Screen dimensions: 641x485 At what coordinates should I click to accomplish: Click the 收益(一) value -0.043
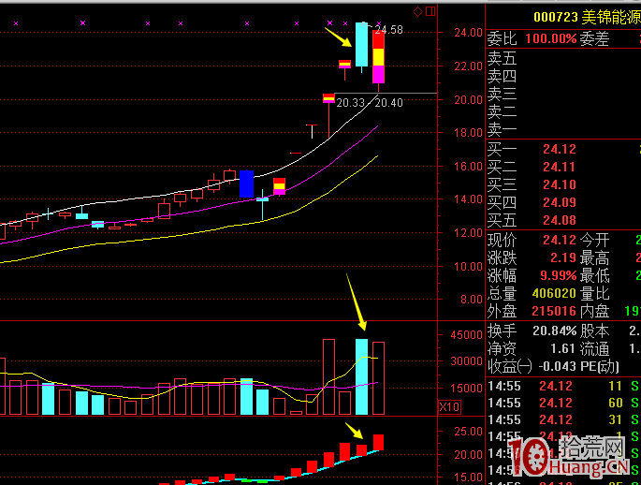point(558,366)
